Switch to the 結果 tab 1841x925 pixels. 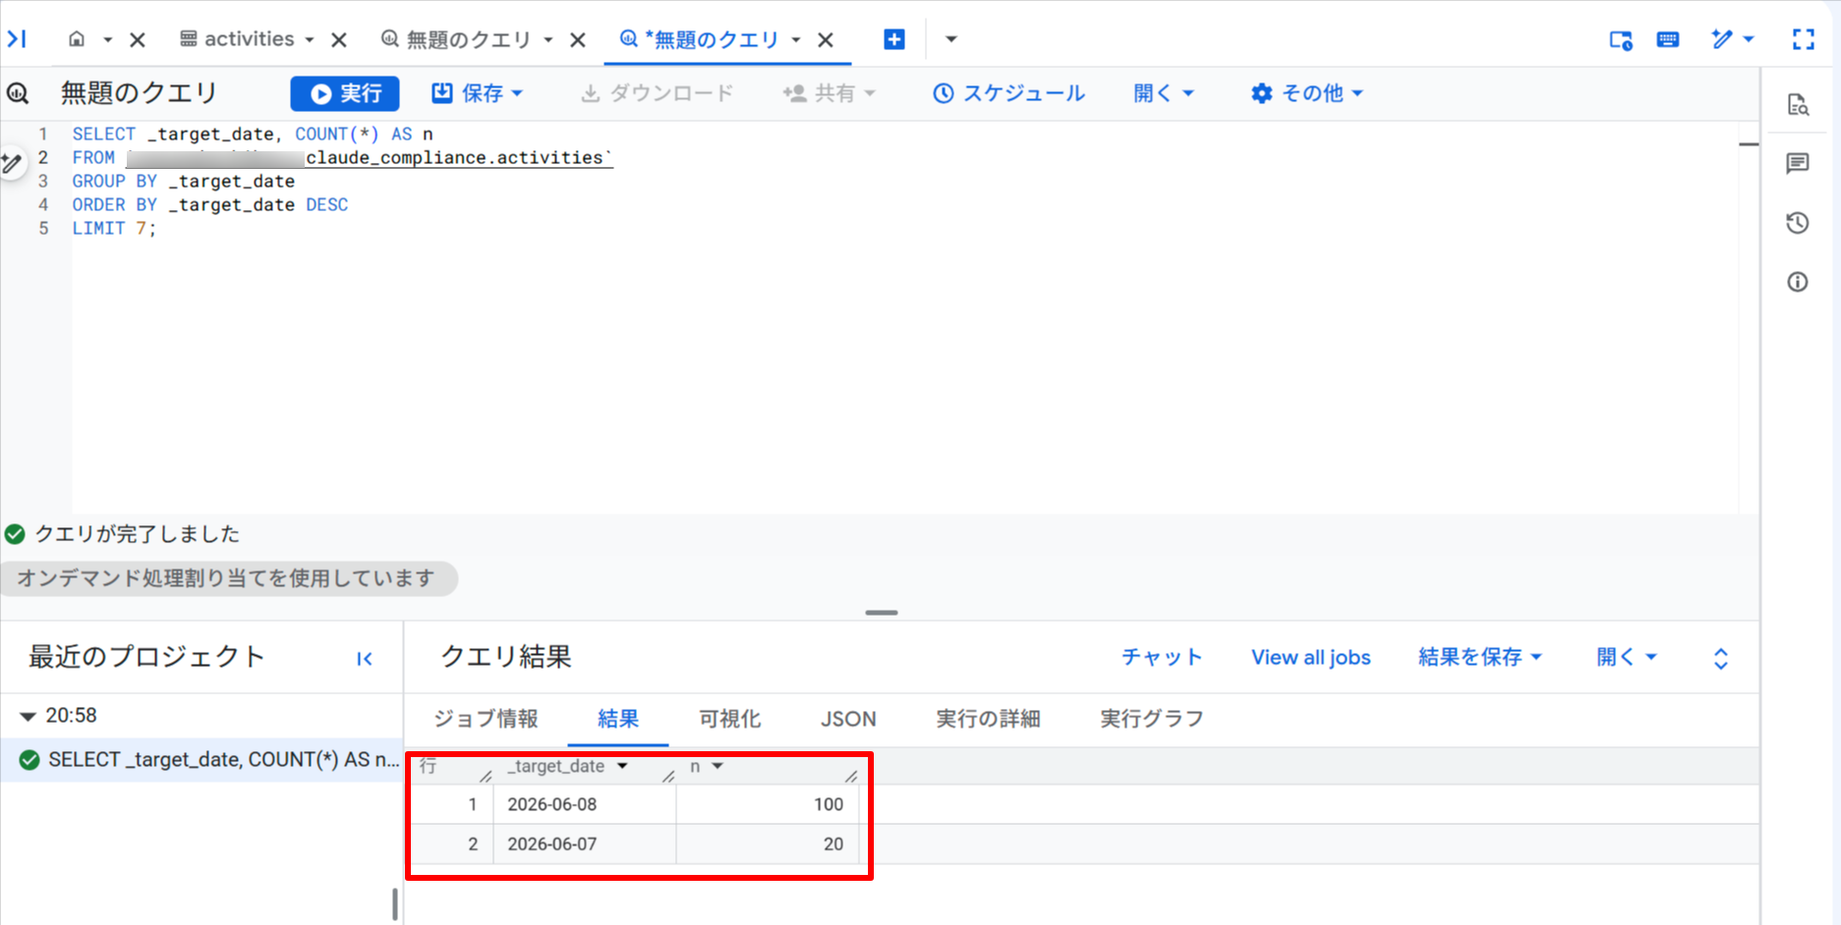(618, 719)
